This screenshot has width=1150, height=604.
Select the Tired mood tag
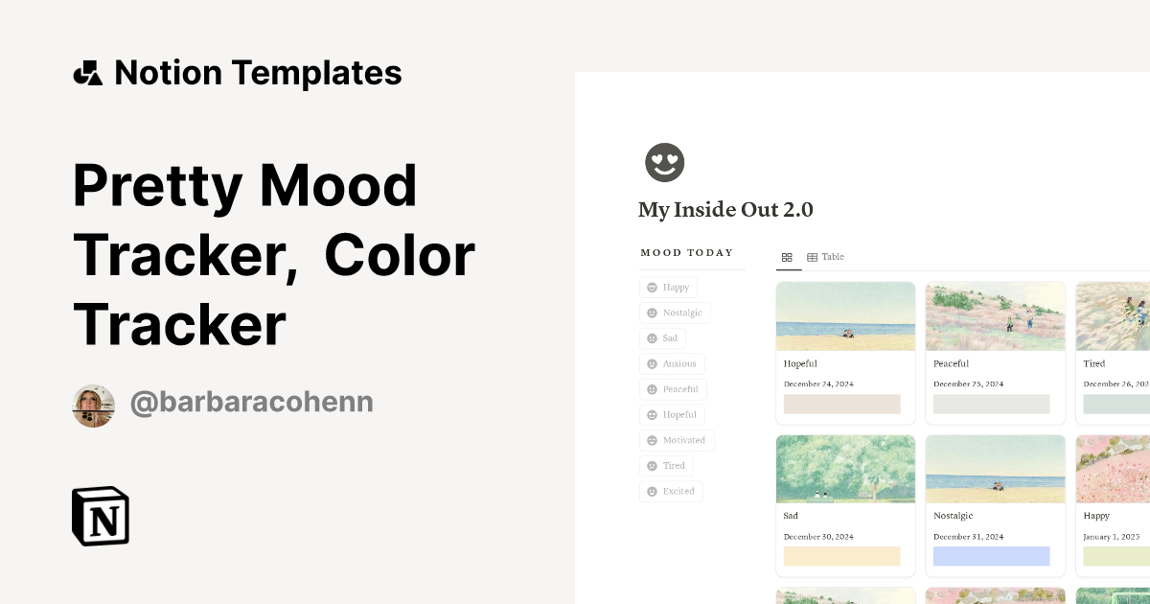coord(666,465)
